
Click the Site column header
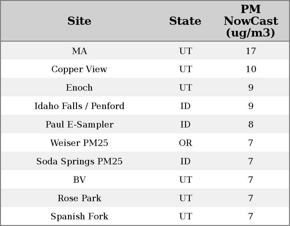tap(79, 21)
